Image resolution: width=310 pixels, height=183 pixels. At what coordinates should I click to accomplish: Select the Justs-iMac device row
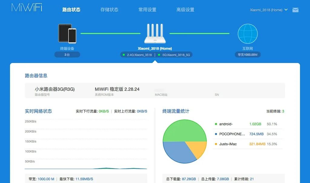click(248, 144)
